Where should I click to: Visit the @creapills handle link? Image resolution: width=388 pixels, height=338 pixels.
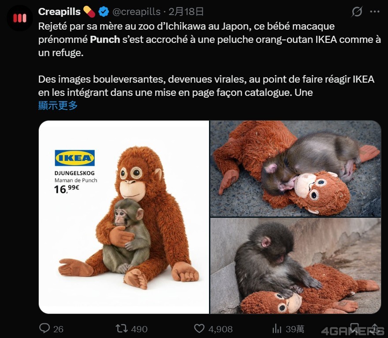pyautogui.click(x=136, y=11)
